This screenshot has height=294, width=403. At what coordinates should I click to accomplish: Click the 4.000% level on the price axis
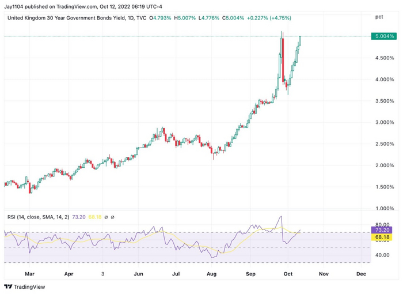point(385,80)
